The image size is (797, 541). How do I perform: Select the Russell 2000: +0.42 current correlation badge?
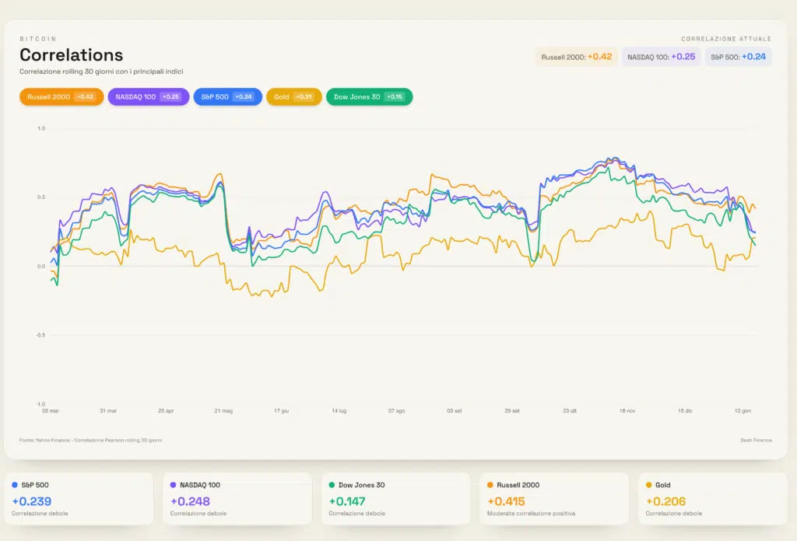pos(576,57)
